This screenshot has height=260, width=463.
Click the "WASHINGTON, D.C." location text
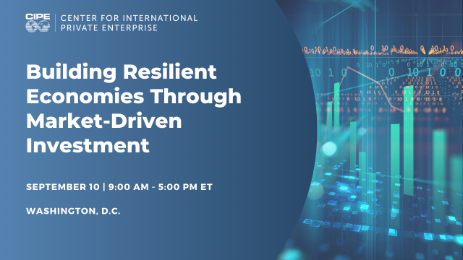pos(73,211)
